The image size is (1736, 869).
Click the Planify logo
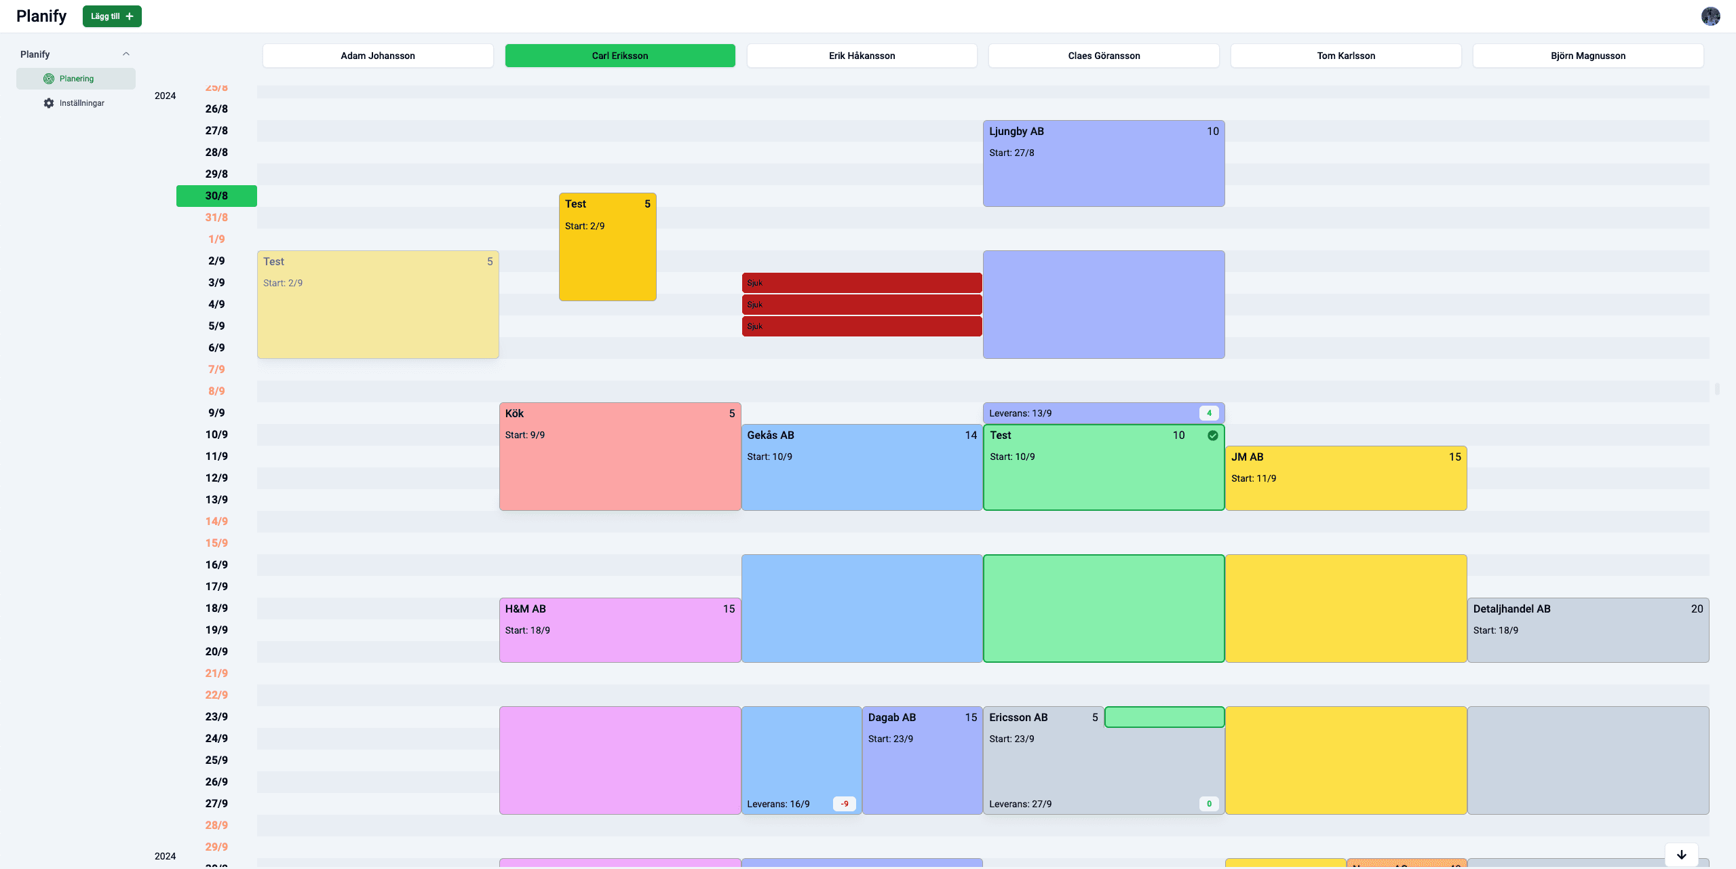pos(41,16)
